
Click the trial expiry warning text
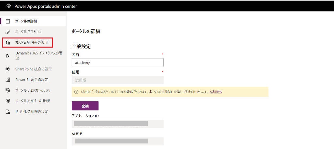point(144,92)
